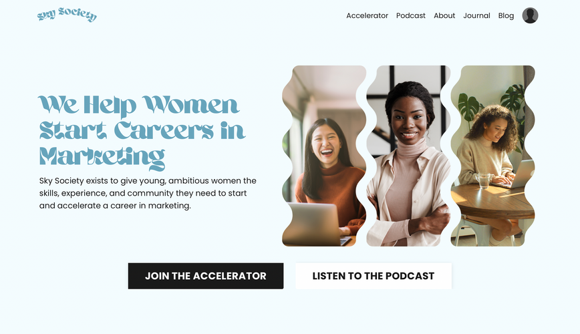
Task: Go to the Podcast page
Action: pos(410,15)
